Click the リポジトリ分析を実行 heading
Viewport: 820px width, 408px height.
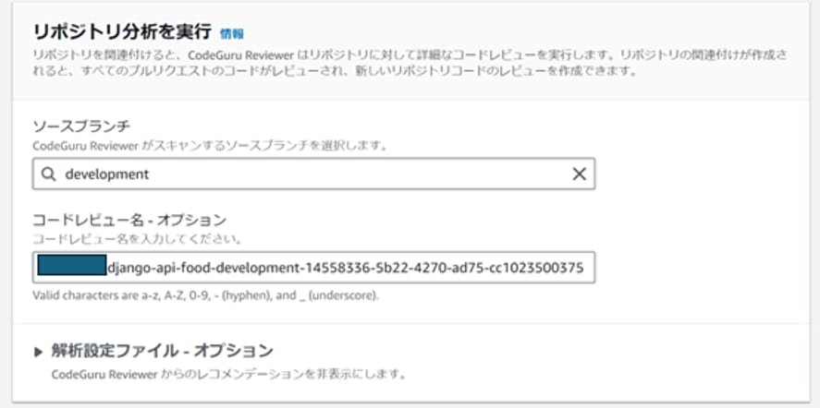tap(122, 32)
